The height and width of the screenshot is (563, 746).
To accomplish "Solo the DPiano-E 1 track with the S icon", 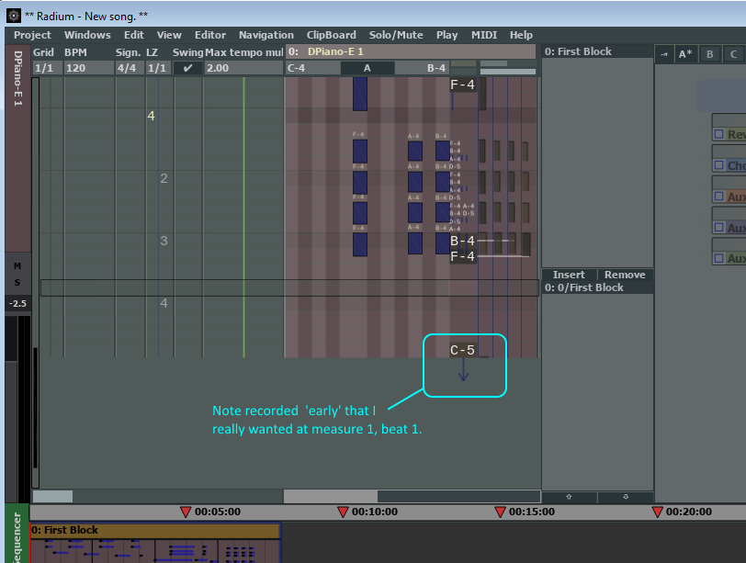I will pos(17,283).
